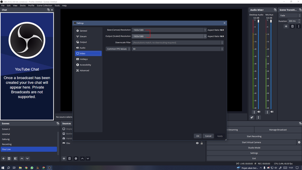Float the Chat dock panel
302x170 pixels.
click(x=48, y=10)
